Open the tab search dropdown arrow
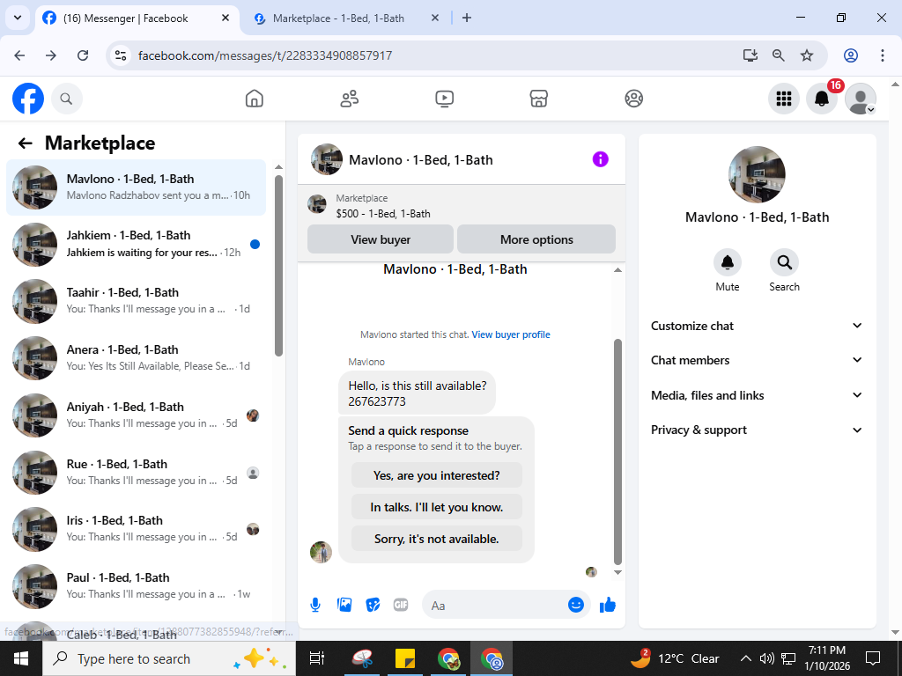The width and height of the screenshot is (902, 676). (18, 18)
